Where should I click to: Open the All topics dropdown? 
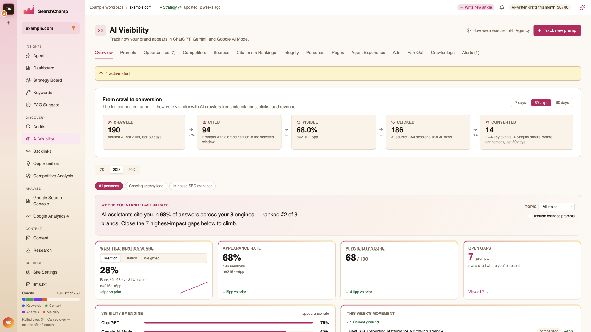click(x=557, y=207)
